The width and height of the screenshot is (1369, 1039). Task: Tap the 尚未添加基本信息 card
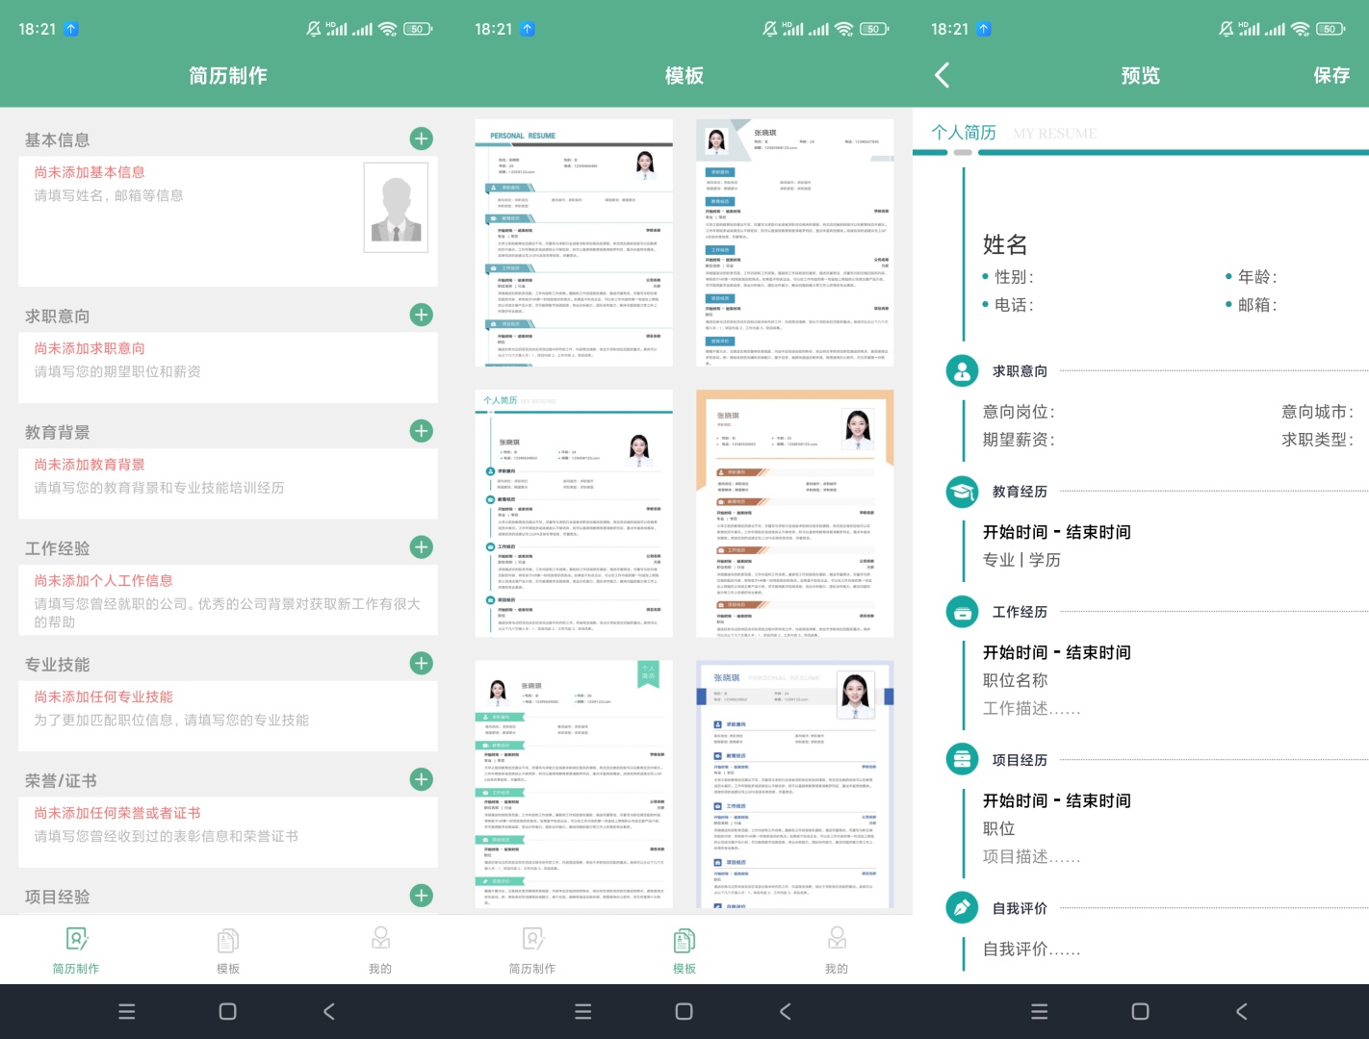[x=193, y=221]
